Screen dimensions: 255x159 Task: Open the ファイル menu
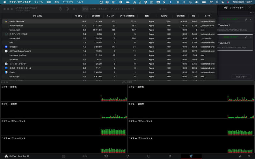(39, 2)
